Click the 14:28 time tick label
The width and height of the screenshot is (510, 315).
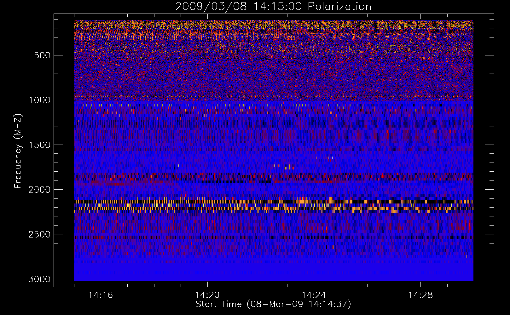coord(420,295)
